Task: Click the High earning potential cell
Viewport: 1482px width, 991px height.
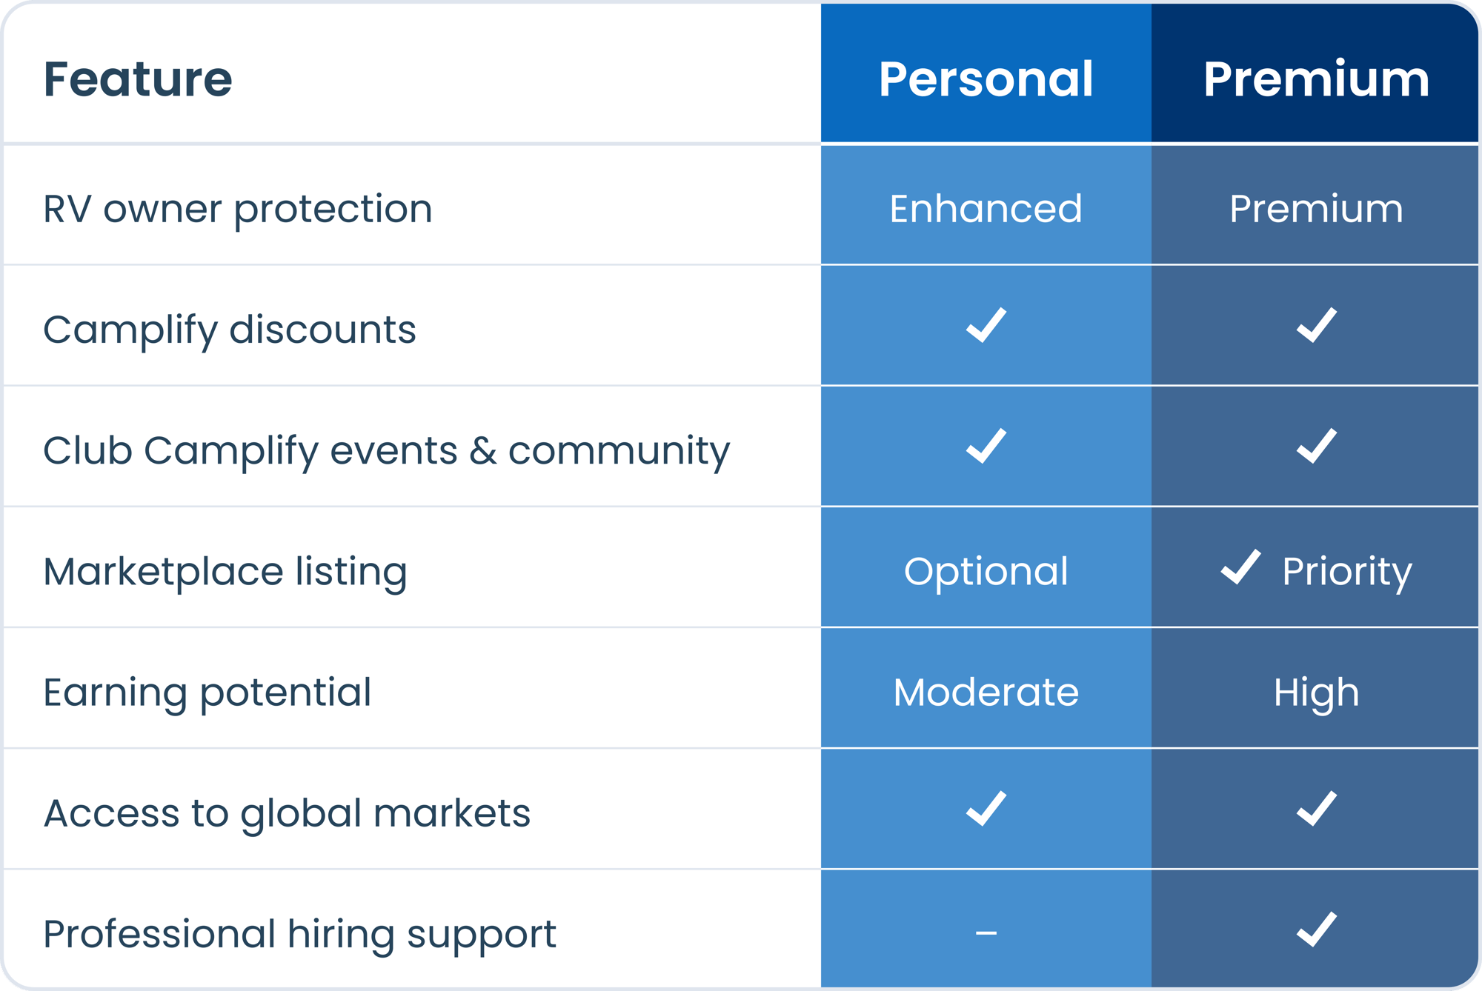Action: click(1315, 688)
